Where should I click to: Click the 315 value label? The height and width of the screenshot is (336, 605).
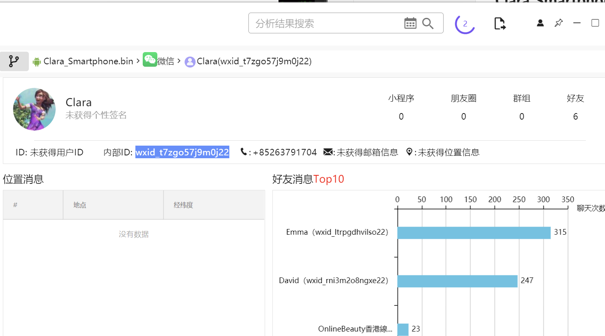point(560,232)
